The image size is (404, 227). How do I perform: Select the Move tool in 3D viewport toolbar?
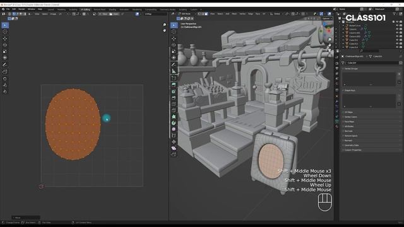[174, 38]
